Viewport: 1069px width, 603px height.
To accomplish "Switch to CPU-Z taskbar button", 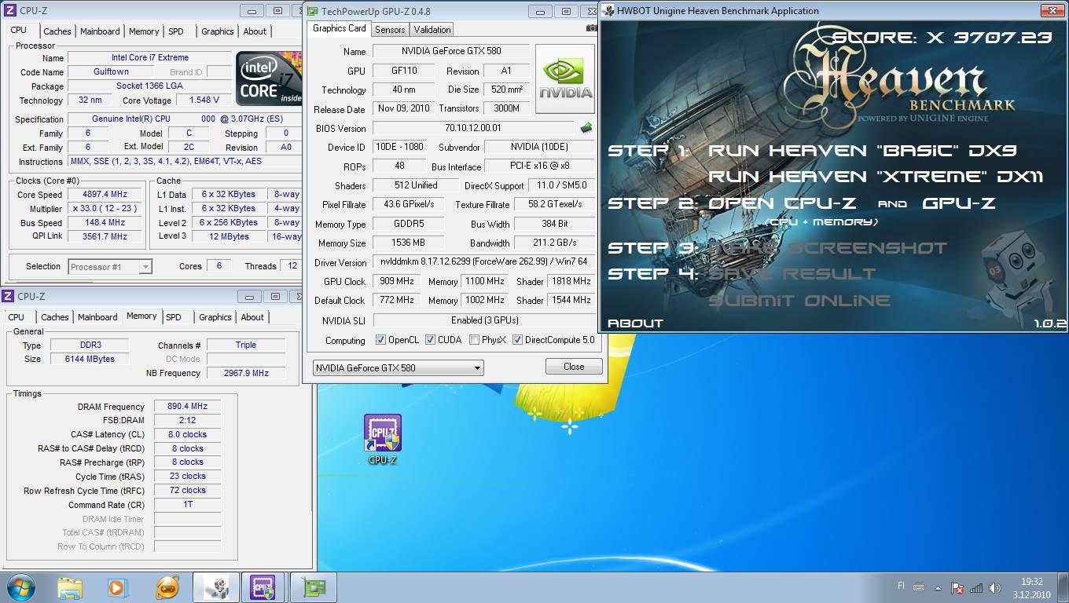I will 263,587.
